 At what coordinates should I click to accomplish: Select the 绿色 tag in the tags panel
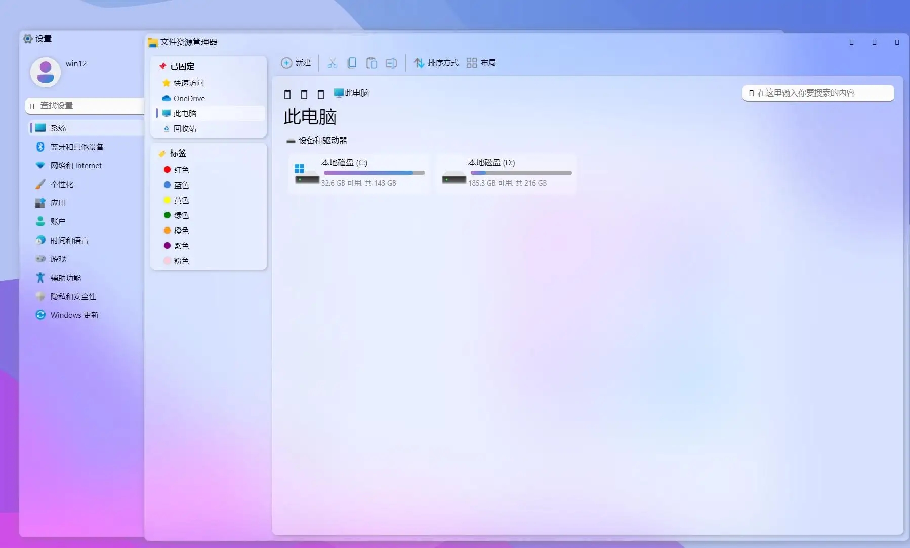[x=181, y=215]
